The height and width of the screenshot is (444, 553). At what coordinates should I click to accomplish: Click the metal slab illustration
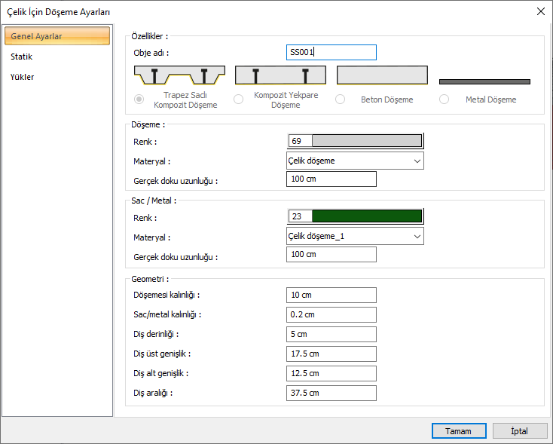point(484,81)
